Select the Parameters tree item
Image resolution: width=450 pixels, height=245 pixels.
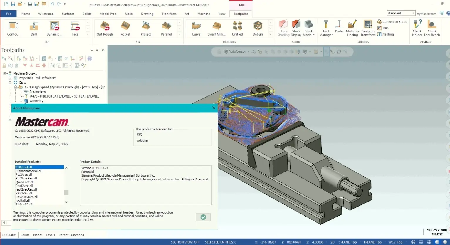tap(38, 92)
